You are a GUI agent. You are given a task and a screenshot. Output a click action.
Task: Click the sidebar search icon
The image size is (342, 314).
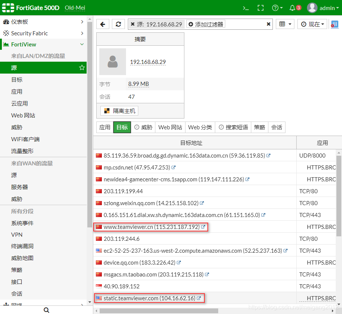[46, 310]
